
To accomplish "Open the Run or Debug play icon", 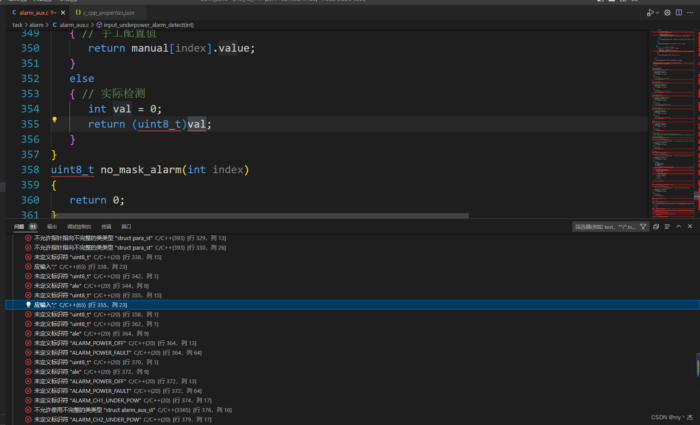I will pos(650,13).
